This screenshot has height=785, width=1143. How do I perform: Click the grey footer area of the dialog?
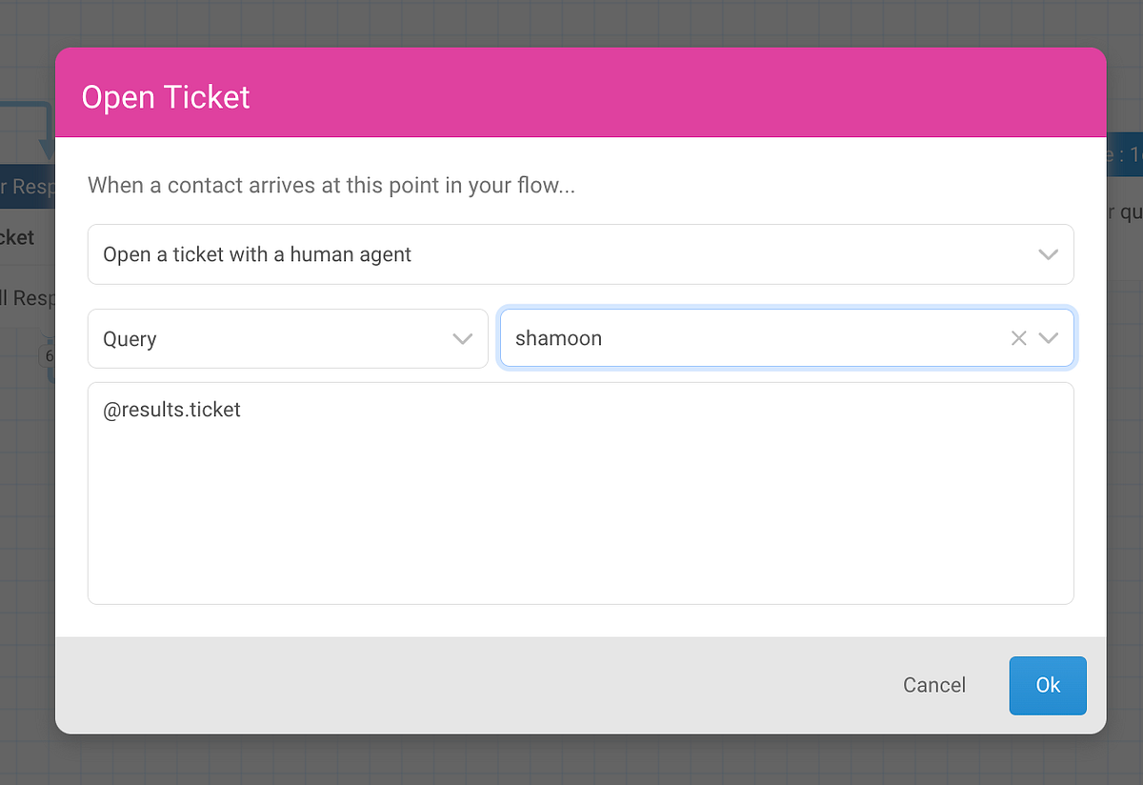pyautogui.click(x=381, y=685)
